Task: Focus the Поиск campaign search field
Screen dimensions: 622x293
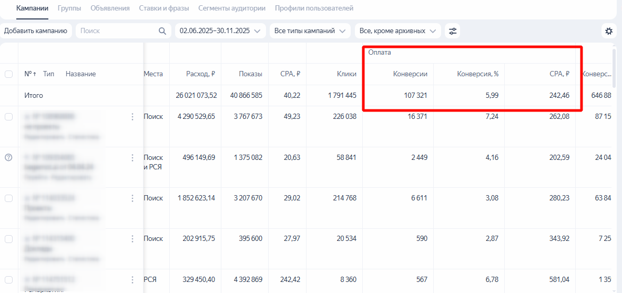Action: pos(117,31)
